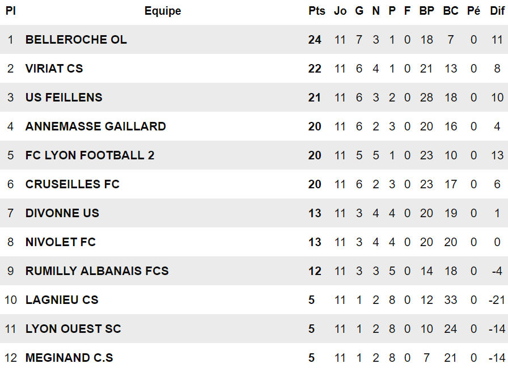Image resolution: width=508 pixels, height=372 pixels.
Task: Select NIVOLET FC in the table
Action: point(60,242)
